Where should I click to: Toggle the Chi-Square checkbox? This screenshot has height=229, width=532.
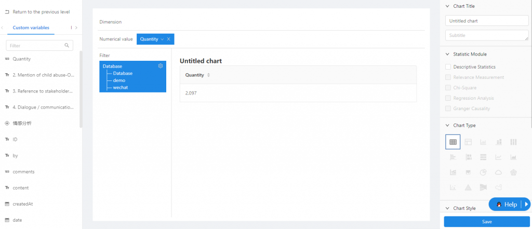tap(448, 88)
